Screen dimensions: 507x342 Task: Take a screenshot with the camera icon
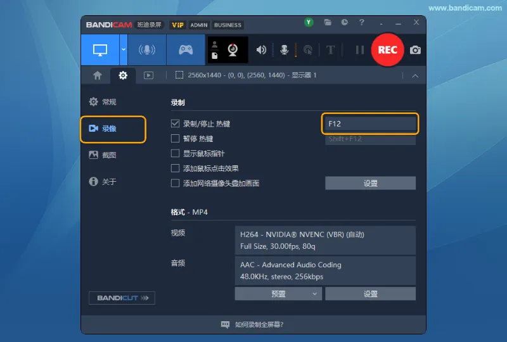click(415, 50)
